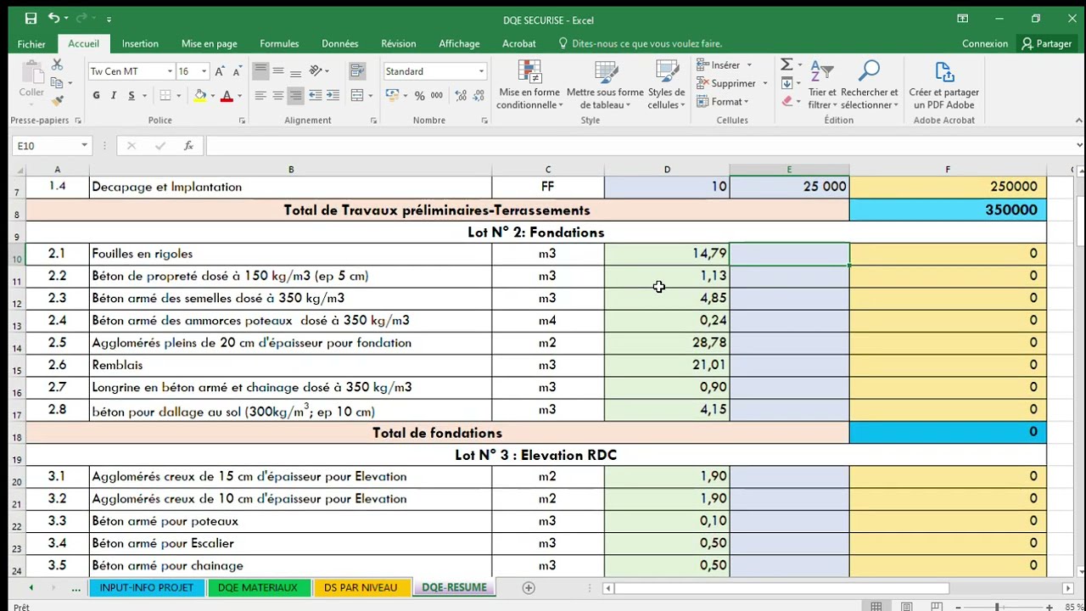Screen dimensions: 1086x611
Task: Apply thousands separator (000) format
Action: tap(438, 96)
